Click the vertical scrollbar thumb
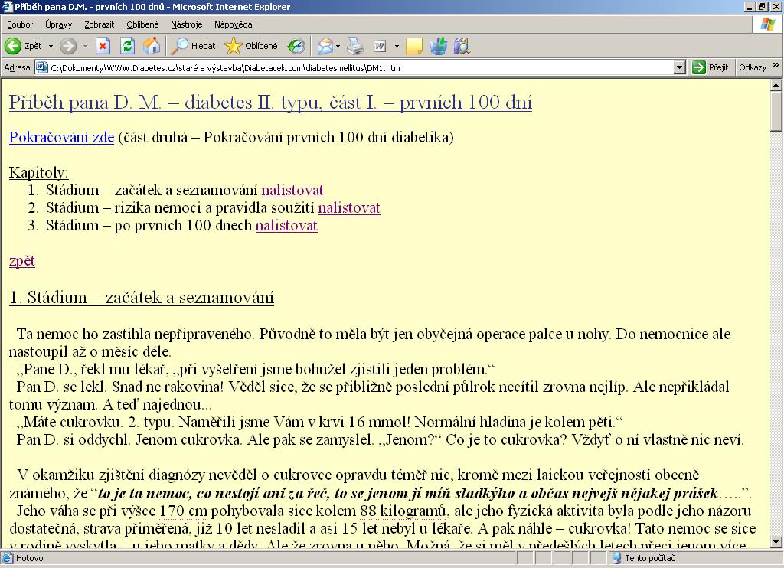The image size is (784, 568). point(776,111)
